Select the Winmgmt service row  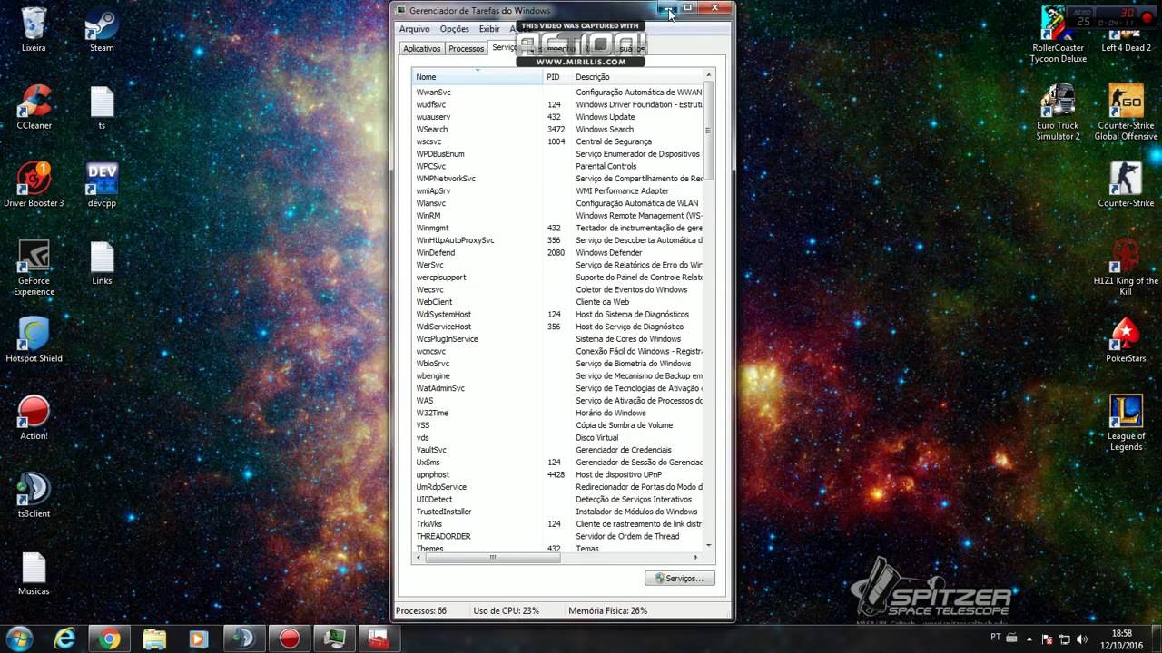pyautogui.click(x=557, y=228)
